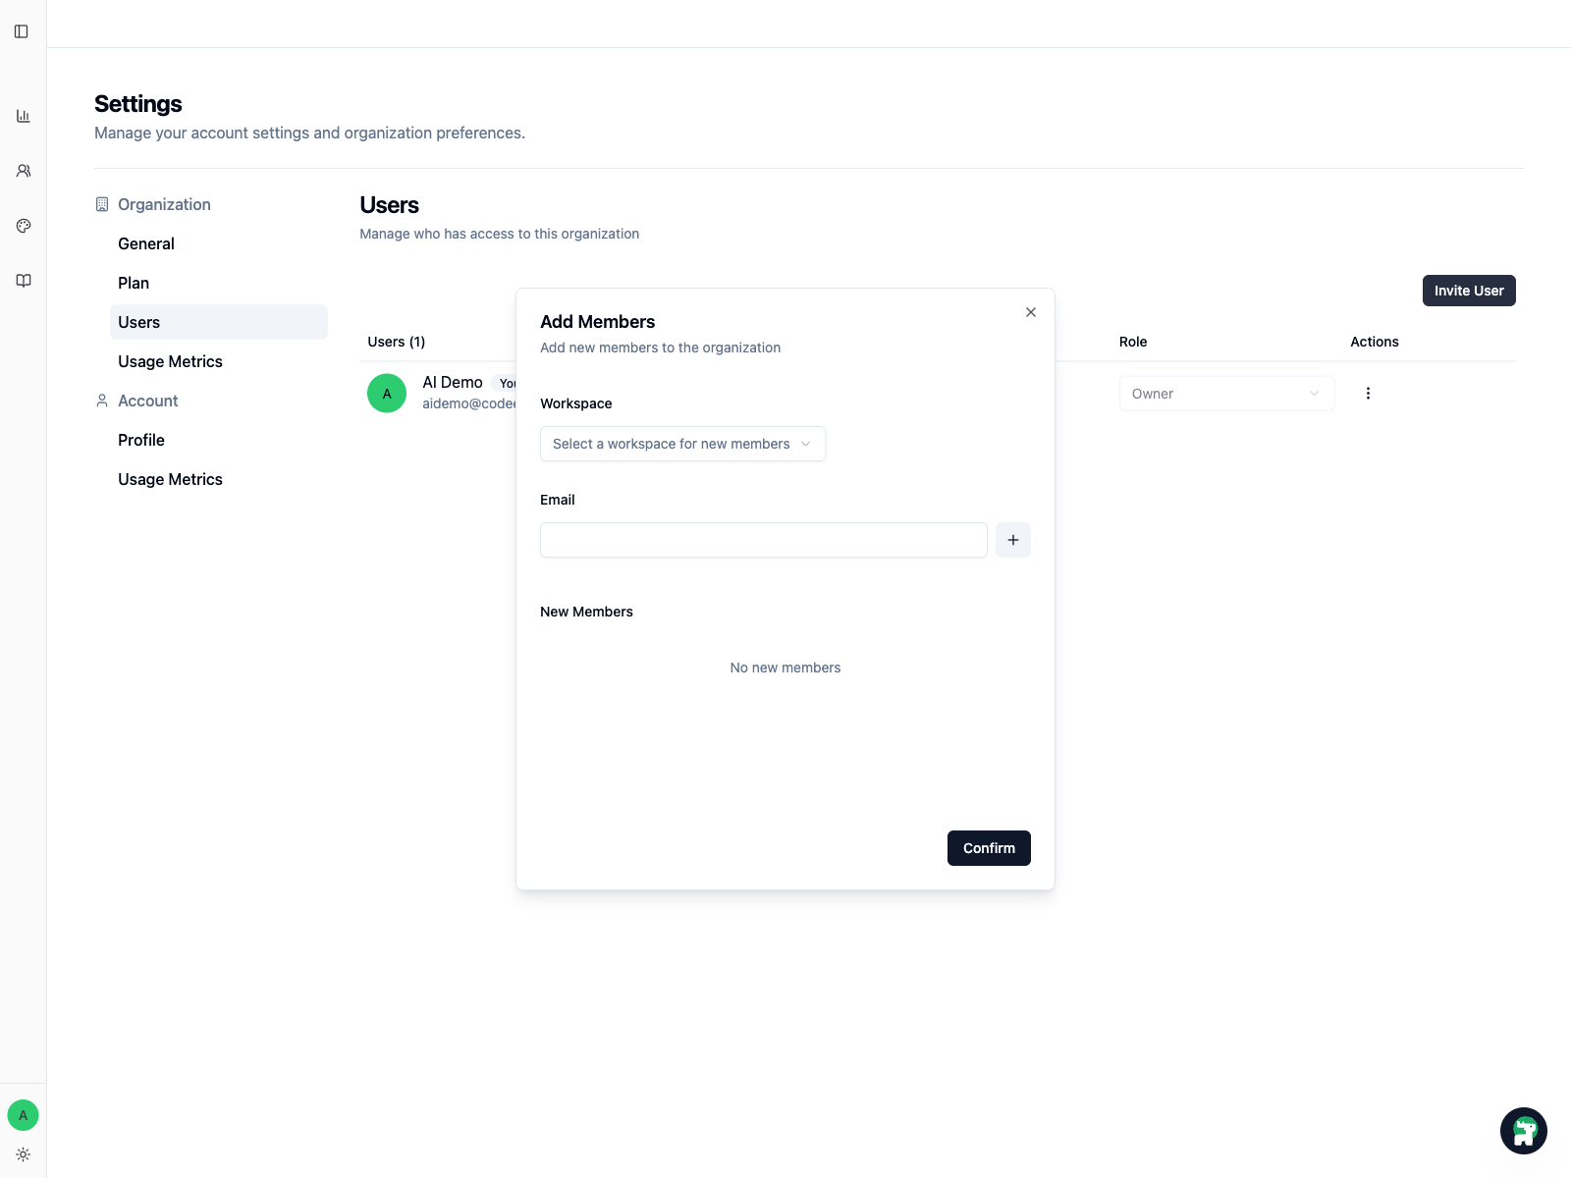
Task: Expand the workspace chevron for new members
Action: [805, 444]
